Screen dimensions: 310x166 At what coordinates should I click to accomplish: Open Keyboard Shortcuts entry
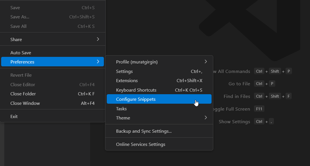coord(159,90)
